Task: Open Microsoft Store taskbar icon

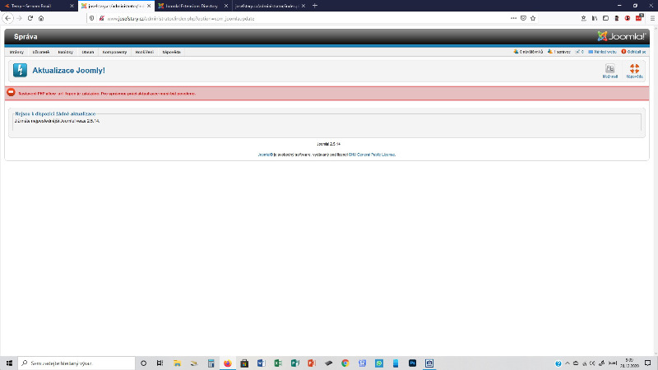Action: click(x=244, y=363)
